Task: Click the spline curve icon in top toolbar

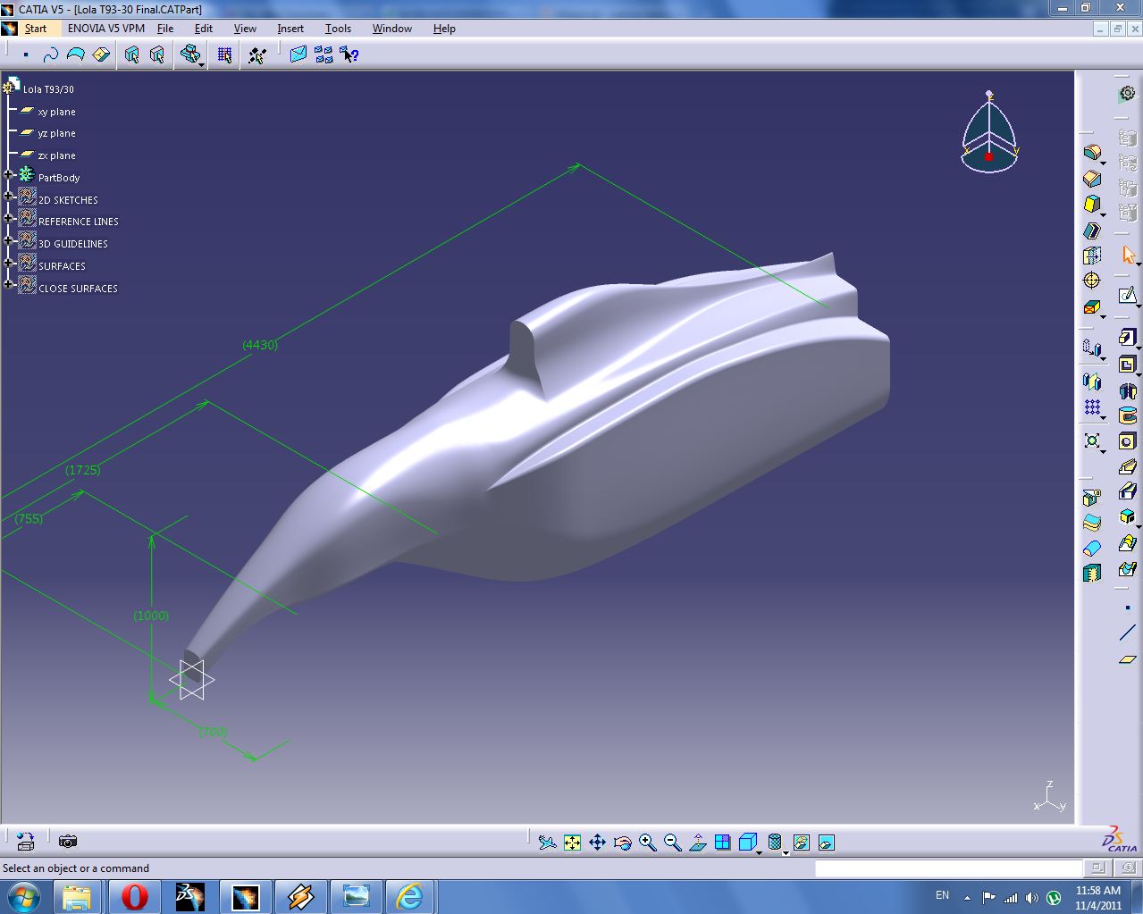Action: tap(51, 55)
